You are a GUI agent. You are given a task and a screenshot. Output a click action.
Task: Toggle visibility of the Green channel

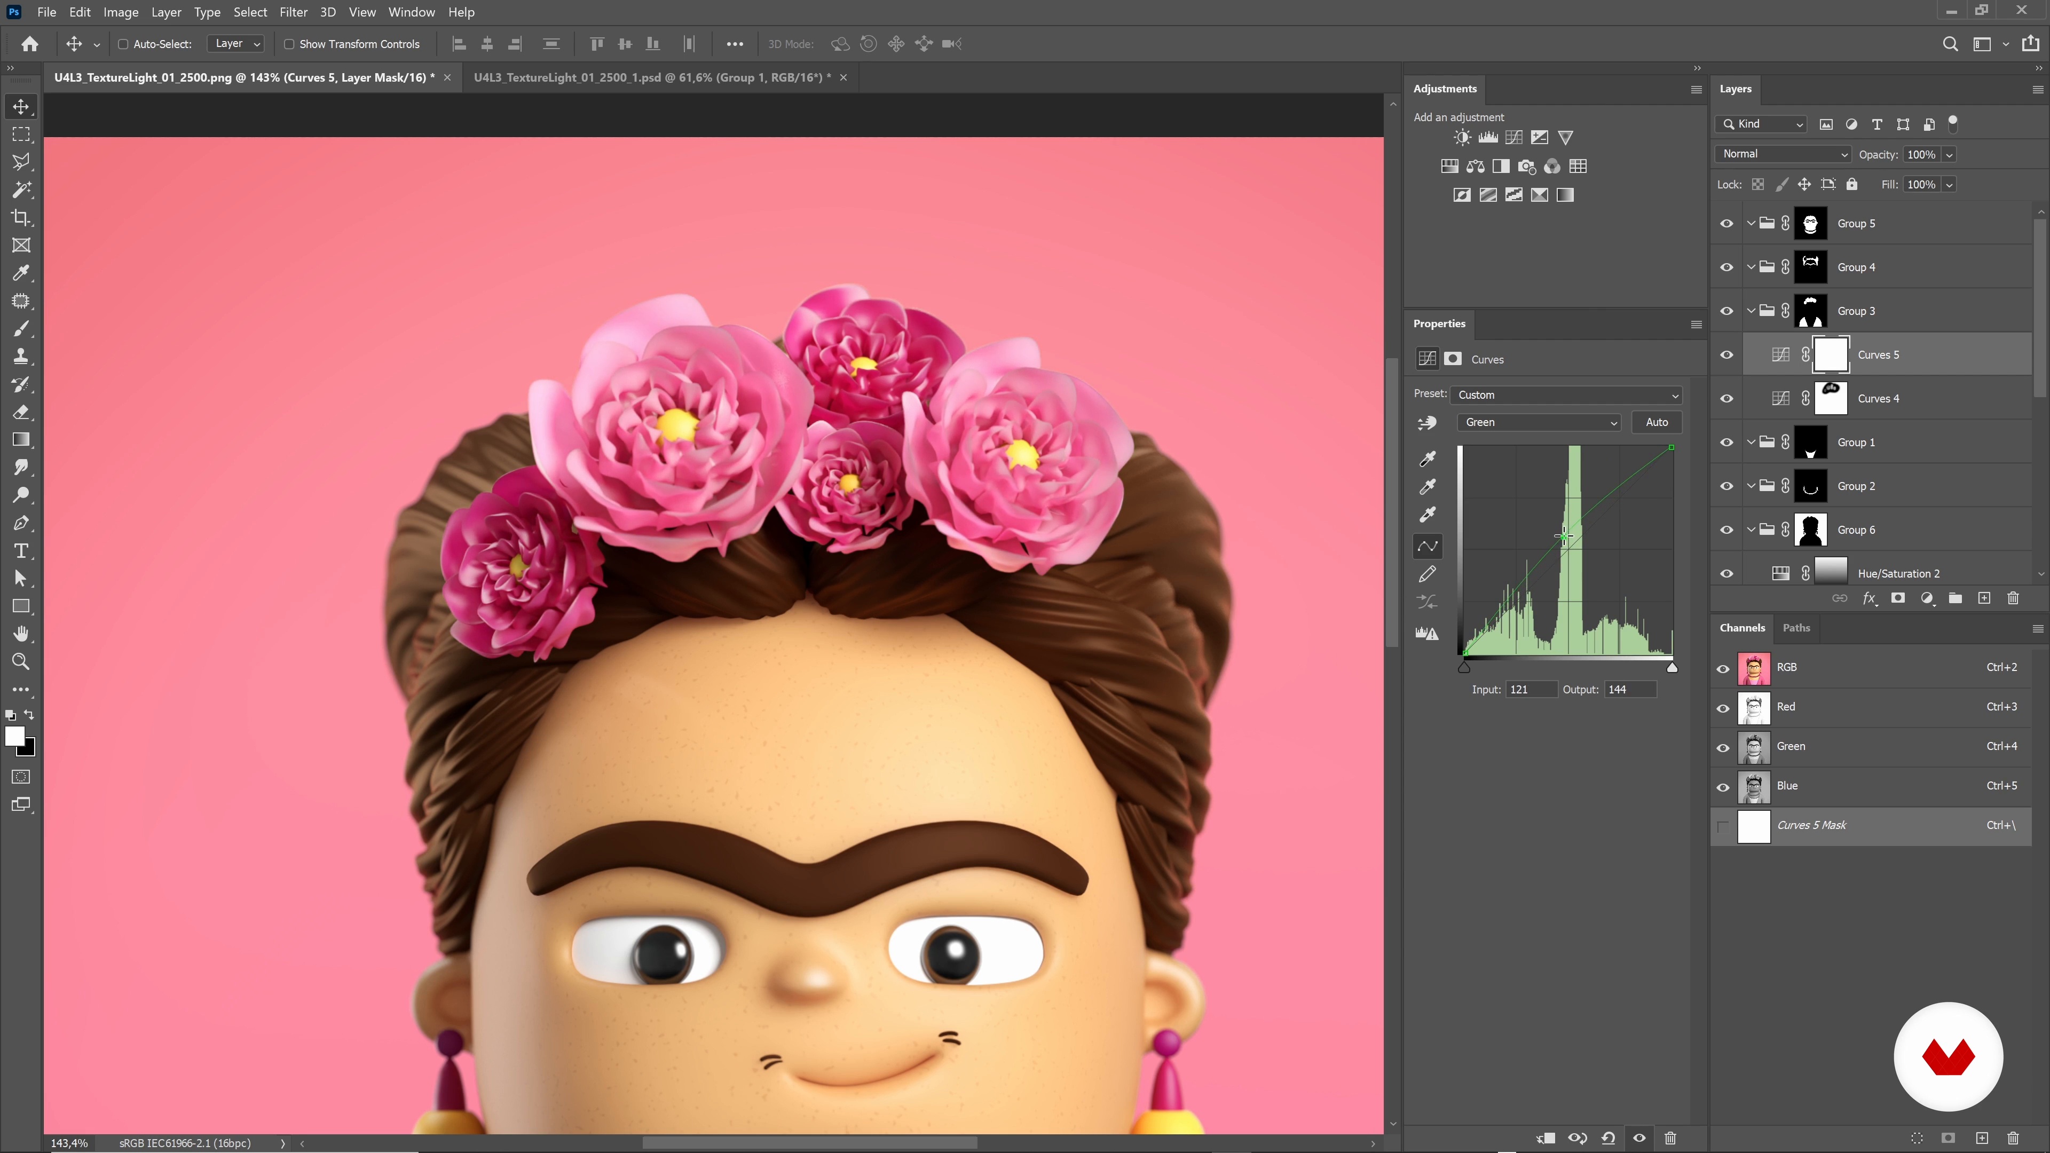coord(1723,748)
